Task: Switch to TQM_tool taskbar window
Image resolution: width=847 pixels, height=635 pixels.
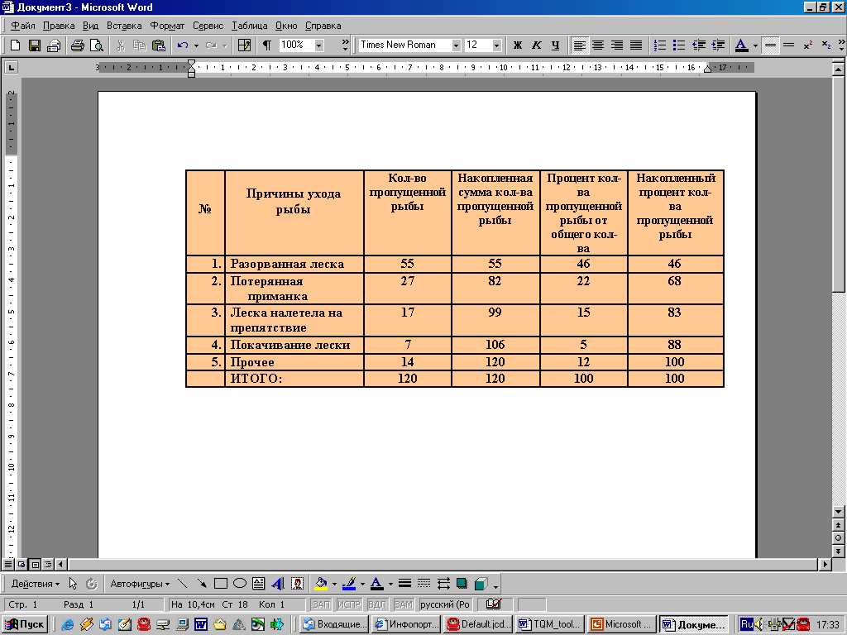Action: tap(550, 624)
